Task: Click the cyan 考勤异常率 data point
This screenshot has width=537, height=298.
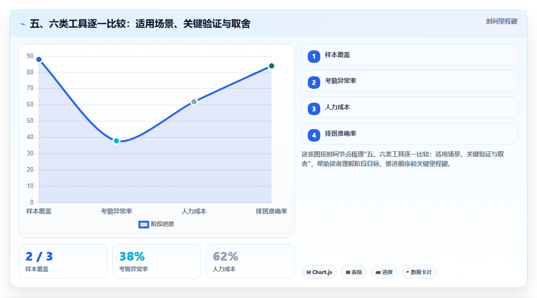Action: click(x=117, y=141)
